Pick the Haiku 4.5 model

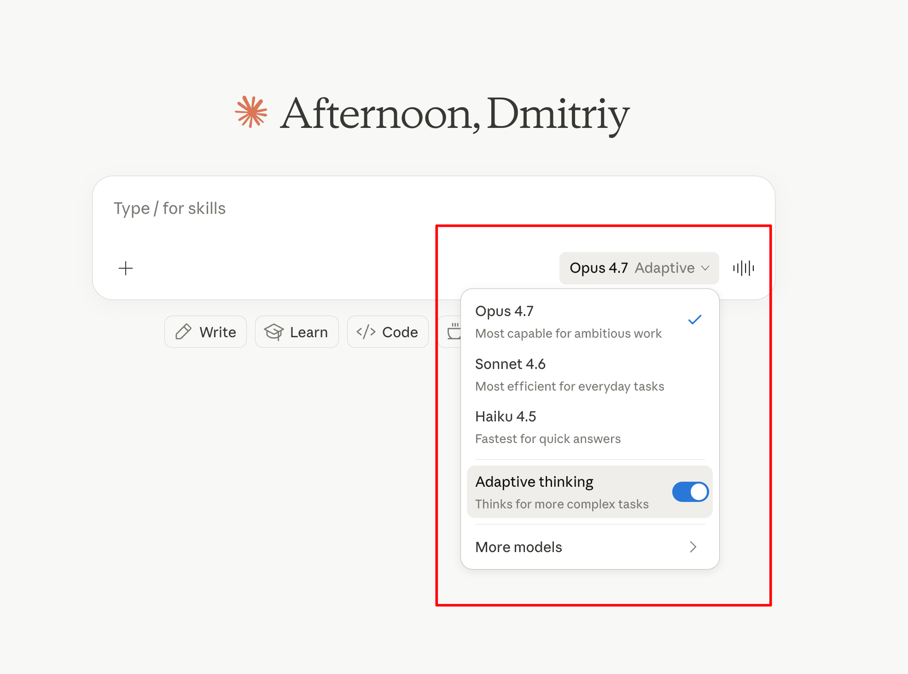click(x=590, y=427)
